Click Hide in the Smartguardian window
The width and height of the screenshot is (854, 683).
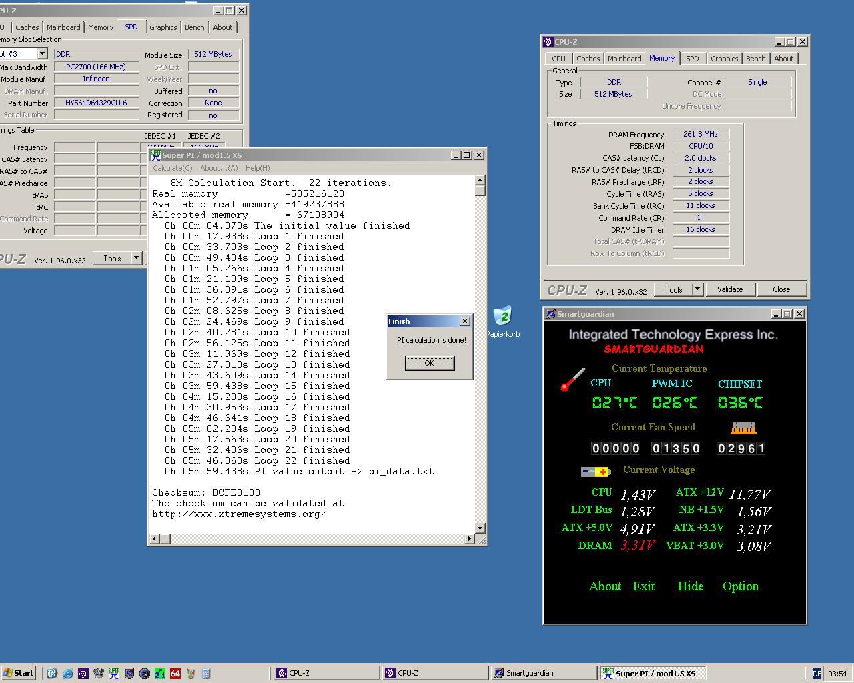point(691,586)
